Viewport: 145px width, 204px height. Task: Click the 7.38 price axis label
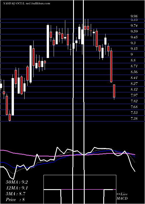tap(134, 119)
